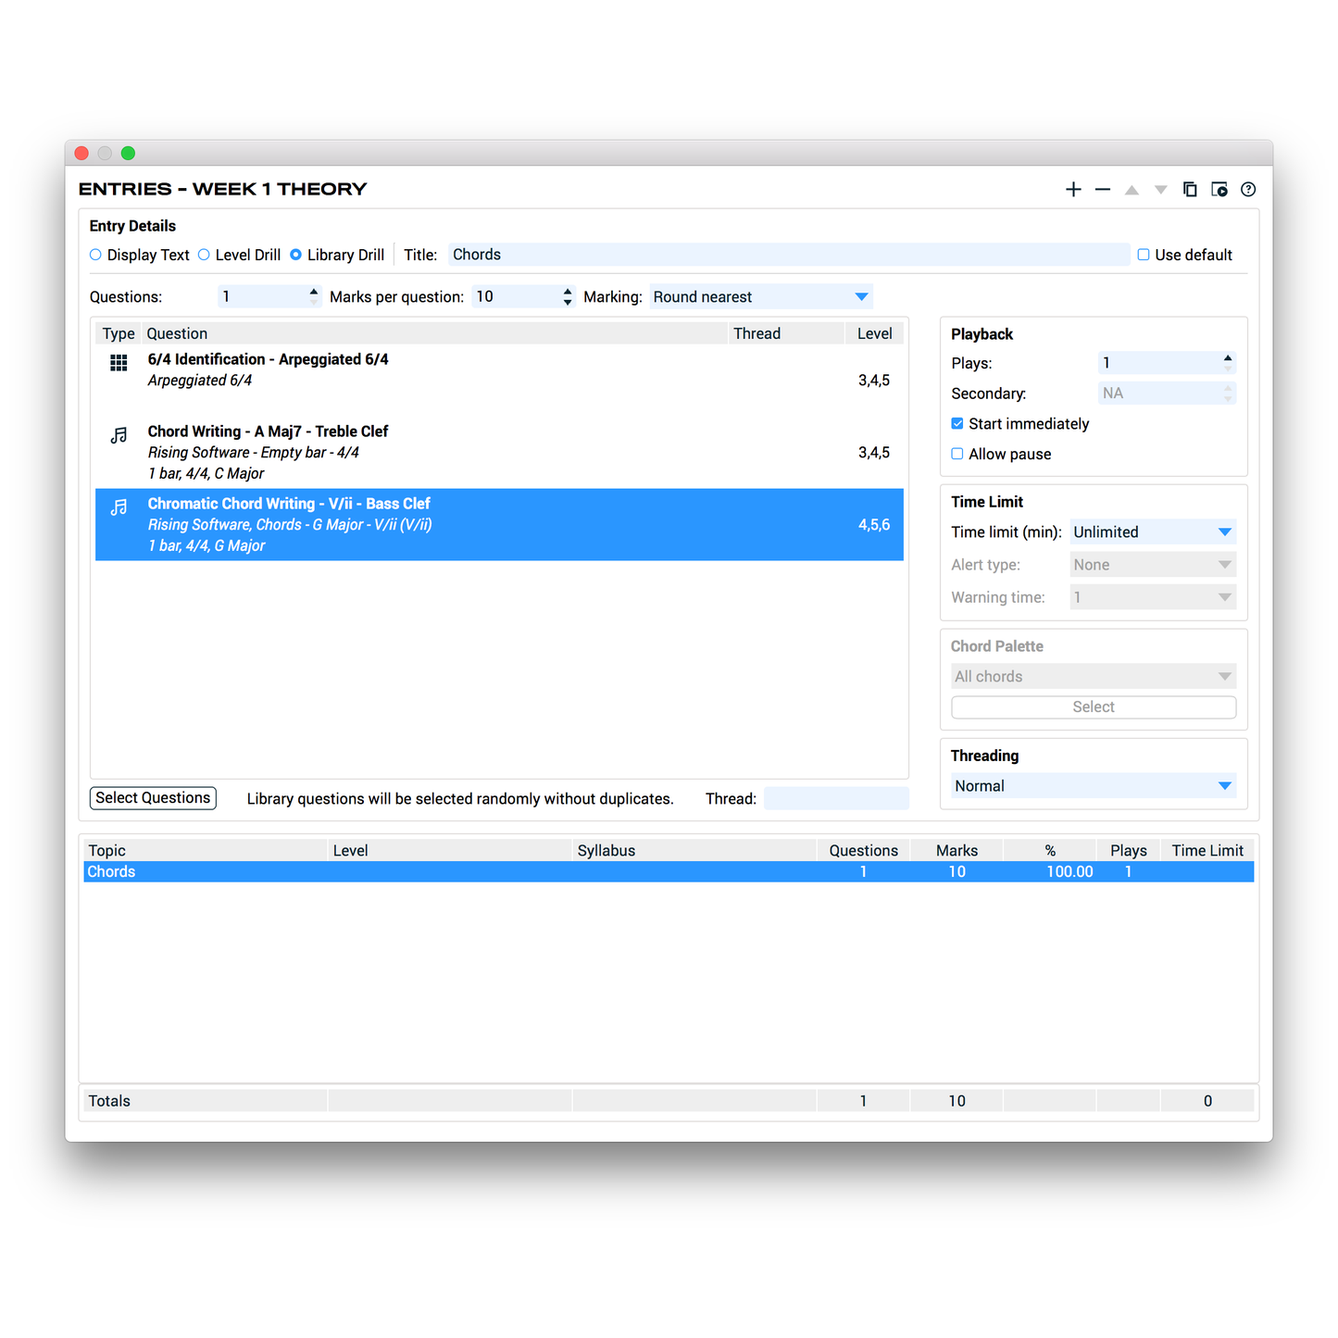This screenshot has width=1338, height=1338.
Task: Uncheck Start immediately
Action: (x=957, y=423)
